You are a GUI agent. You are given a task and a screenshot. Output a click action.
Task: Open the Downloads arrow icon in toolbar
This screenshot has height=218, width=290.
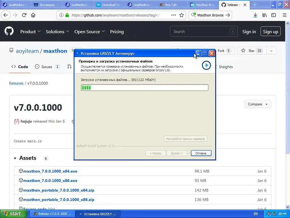(255, 15)
